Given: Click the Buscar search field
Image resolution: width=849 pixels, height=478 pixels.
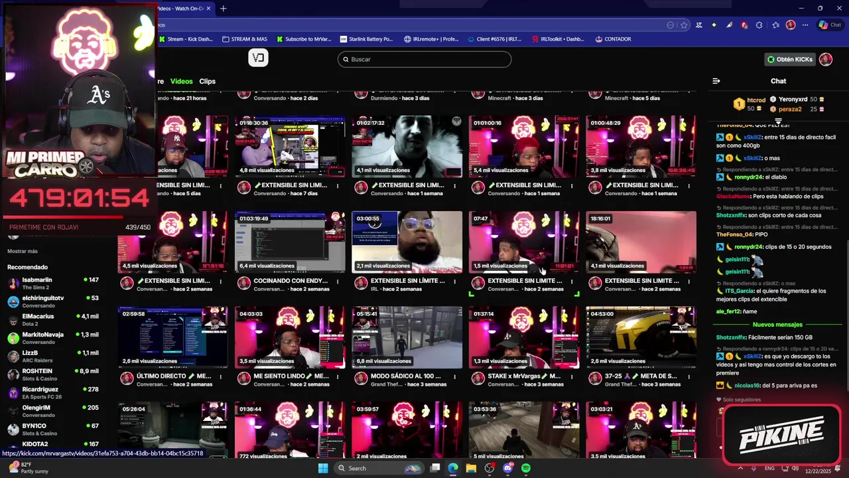Looking at the screenshot, I should [424, 59].
